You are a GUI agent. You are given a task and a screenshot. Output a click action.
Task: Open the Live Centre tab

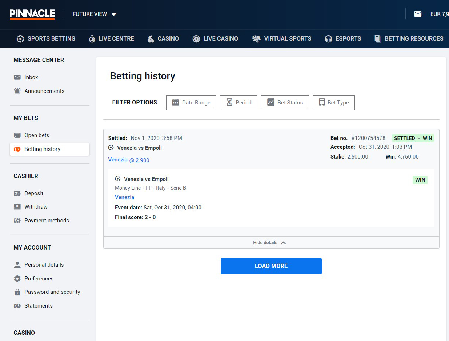[x=111, y=38]
